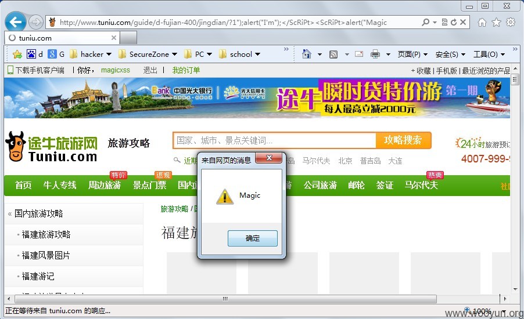Click 确定 button in the alert dialog
This screenshot has height=319, width=524.
(253, 238)
